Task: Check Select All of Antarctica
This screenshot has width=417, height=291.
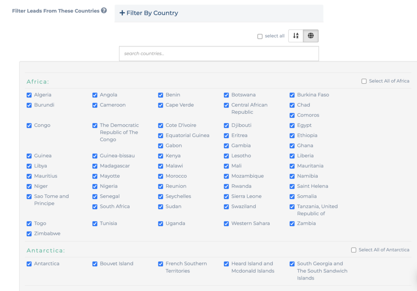Action: 354,250
